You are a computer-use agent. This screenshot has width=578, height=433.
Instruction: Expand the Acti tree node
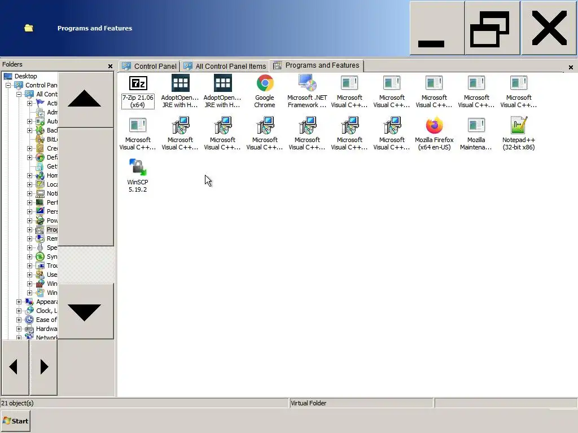click(x=29, y=104)
